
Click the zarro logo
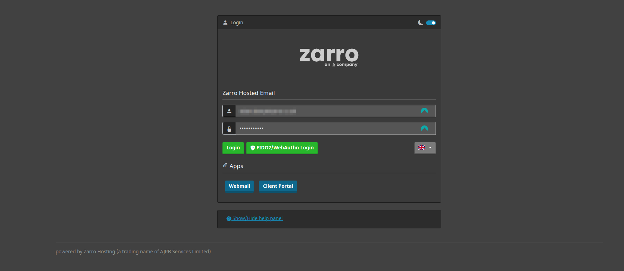pyautogui.click(x=329, y=57)
